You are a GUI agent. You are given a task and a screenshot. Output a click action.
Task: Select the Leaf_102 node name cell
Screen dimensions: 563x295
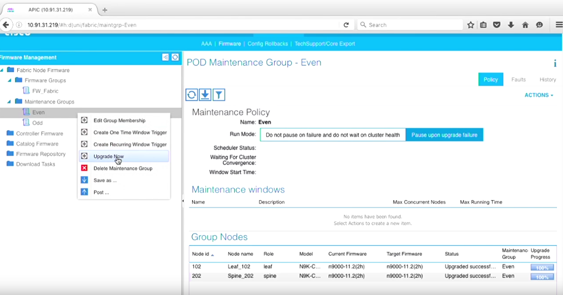[239, 267]
